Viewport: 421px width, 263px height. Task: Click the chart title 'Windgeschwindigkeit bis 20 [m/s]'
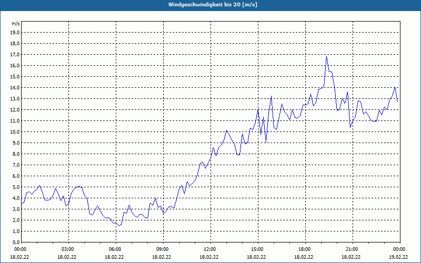[x=213, y=5]
